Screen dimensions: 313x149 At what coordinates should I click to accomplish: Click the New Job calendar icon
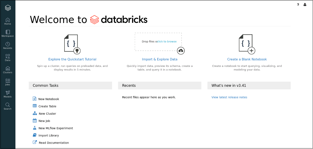[x=35, y=121]
